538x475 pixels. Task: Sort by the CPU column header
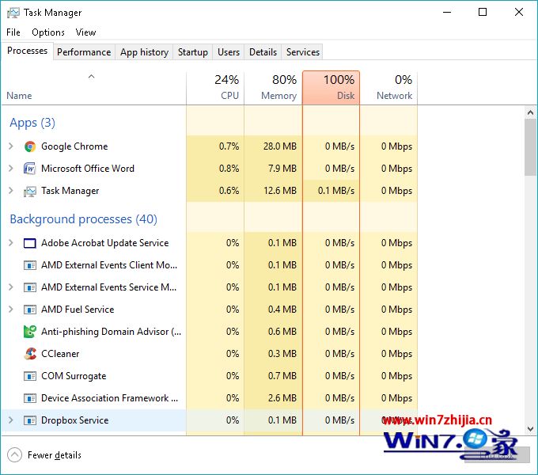(215, 88)
